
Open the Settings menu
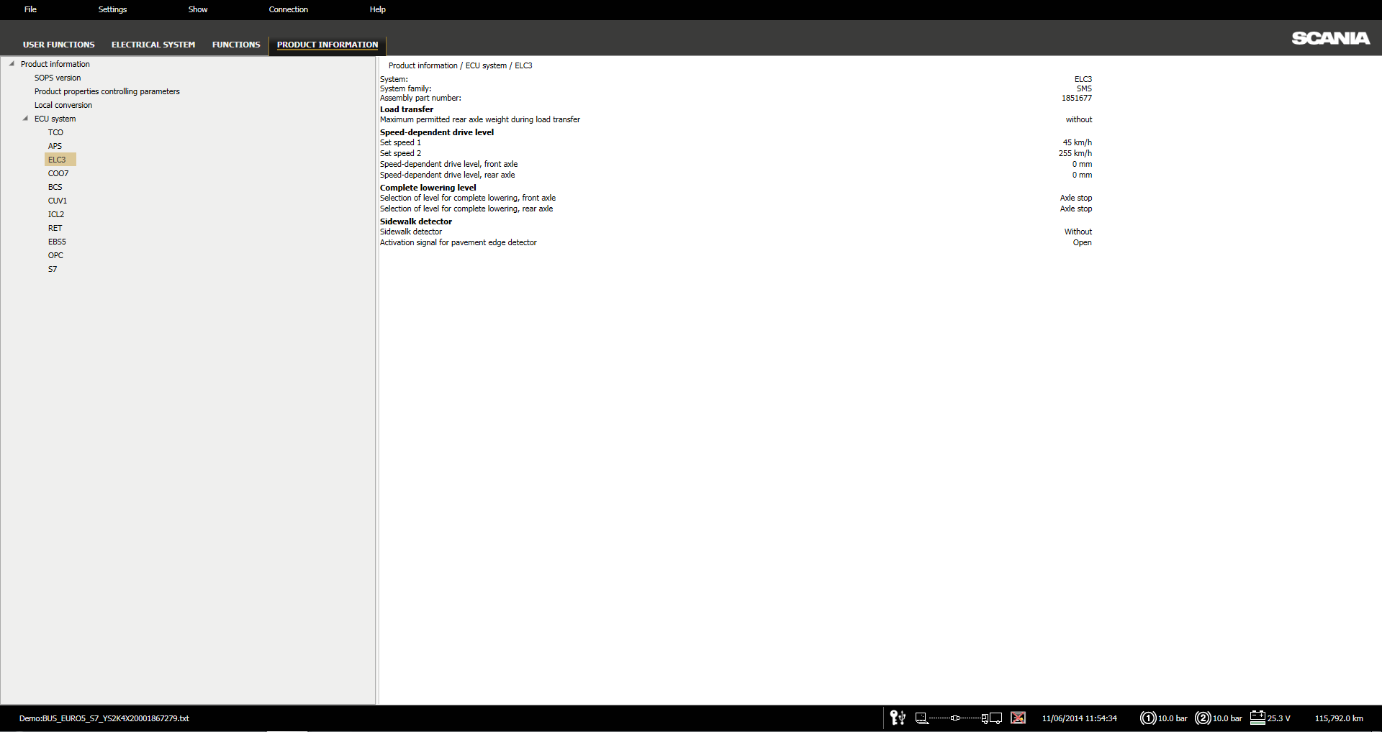click(x=112, y=9)
